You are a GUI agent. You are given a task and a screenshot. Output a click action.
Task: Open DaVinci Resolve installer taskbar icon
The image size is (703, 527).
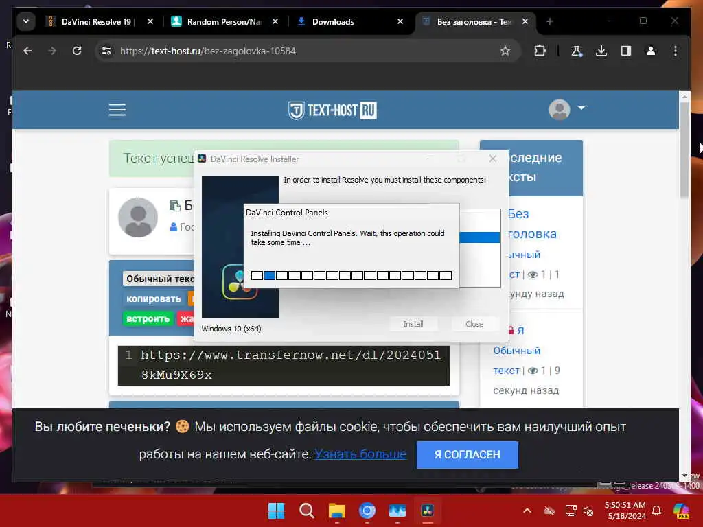point(427,511)
